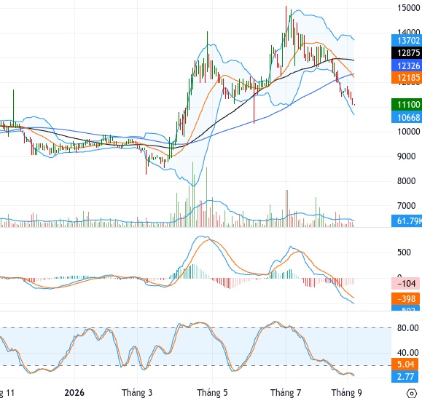This screenshot has height=398, width=422.
Task: Click the 10000 price axis value
Action: click(x=409, y=132)
